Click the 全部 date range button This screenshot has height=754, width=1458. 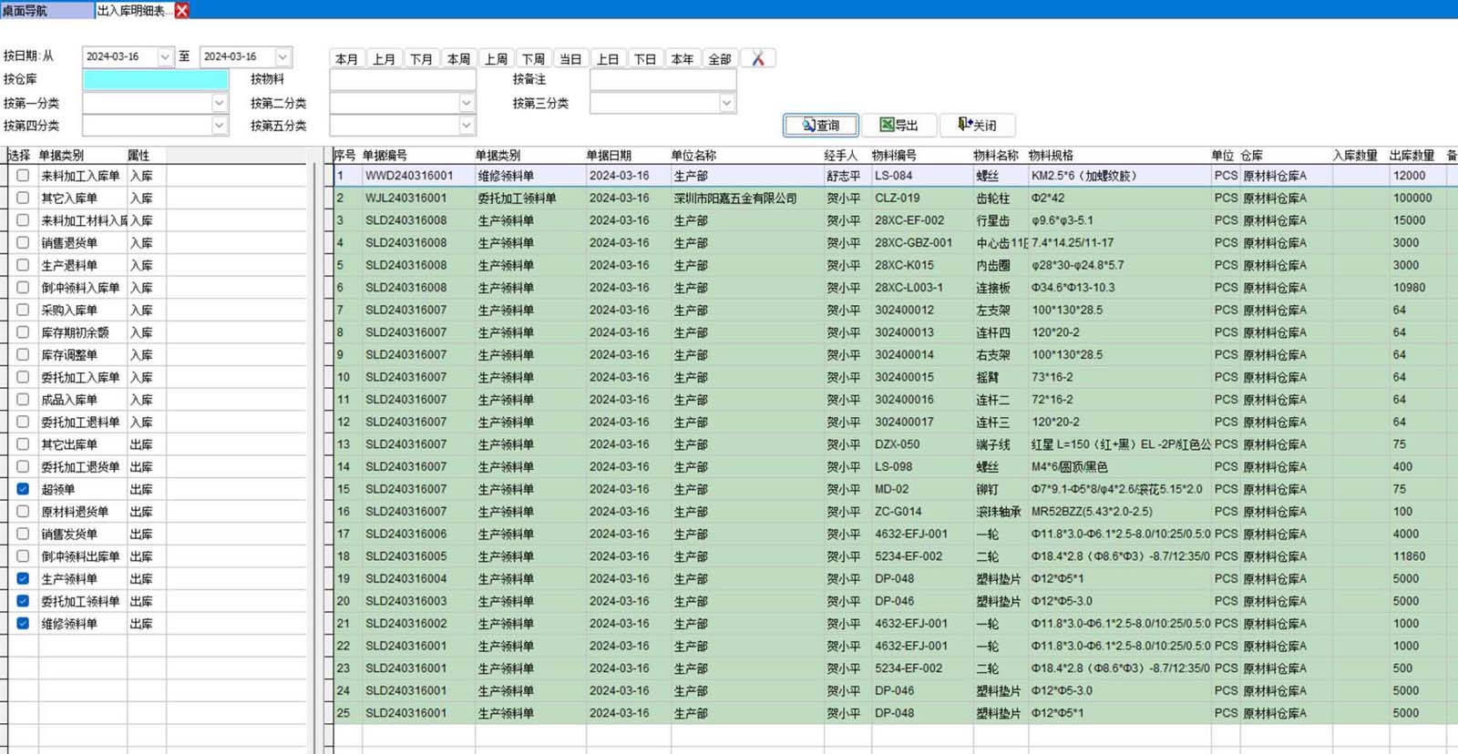[x=720, y=58]
